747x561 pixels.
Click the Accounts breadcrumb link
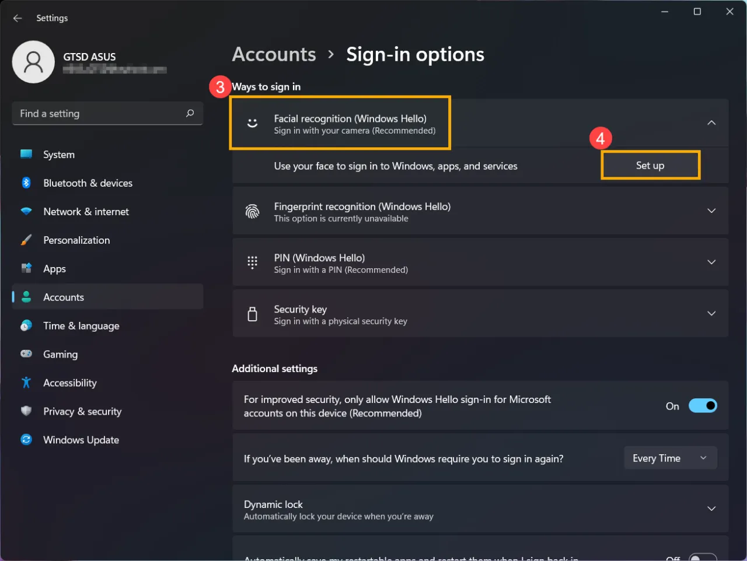[x=274, y=54]
